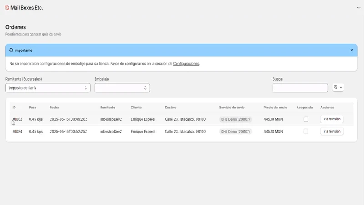Click the DHL Demo badge in row #1084
Image resolution: width=364 pixels, height=205 pixels.
point(235,131)
